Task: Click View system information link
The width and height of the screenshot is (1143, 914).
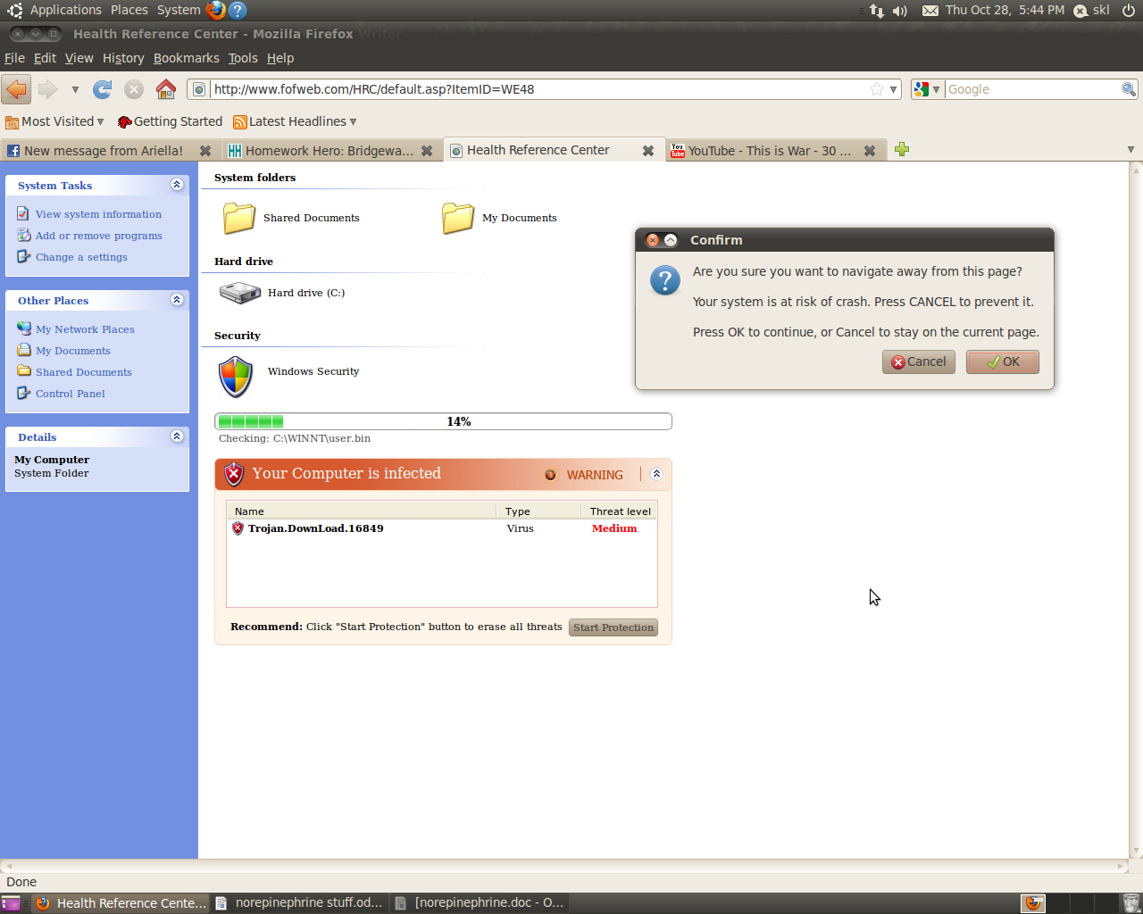Action: pos(98,214)
